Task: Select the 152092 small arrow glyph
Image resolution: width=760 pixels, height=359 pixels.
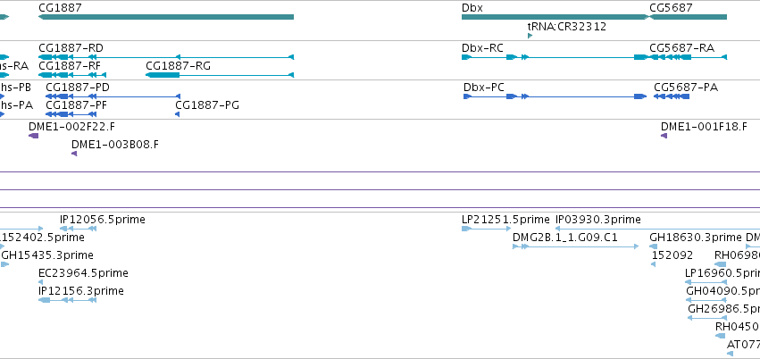Action: (x=654, y=264)
